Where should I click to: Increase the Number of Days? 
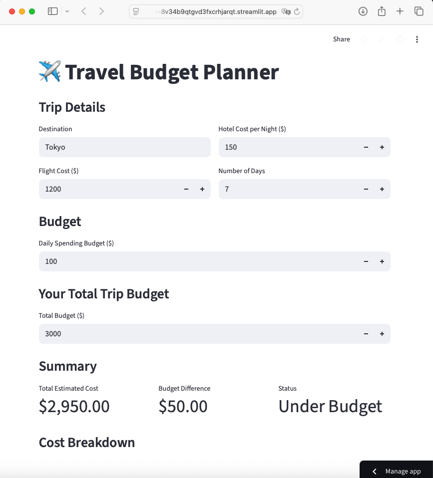point(382,189)
